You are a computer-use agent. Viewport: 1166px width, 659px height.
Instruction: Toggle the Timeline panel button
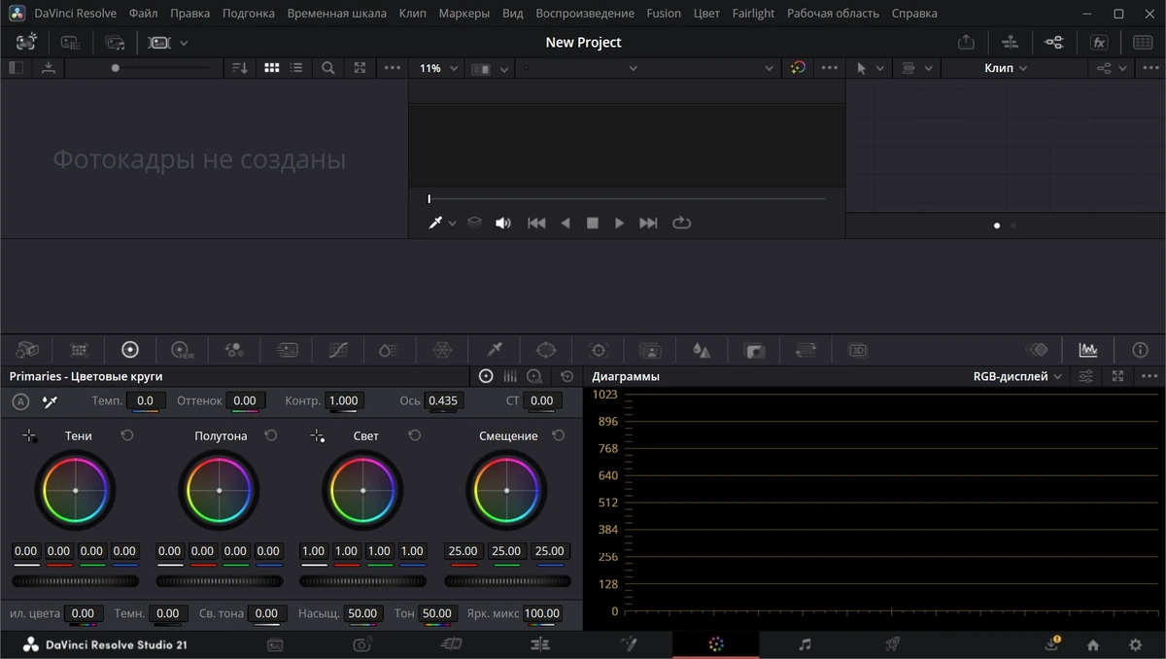tap(1011, 43)
